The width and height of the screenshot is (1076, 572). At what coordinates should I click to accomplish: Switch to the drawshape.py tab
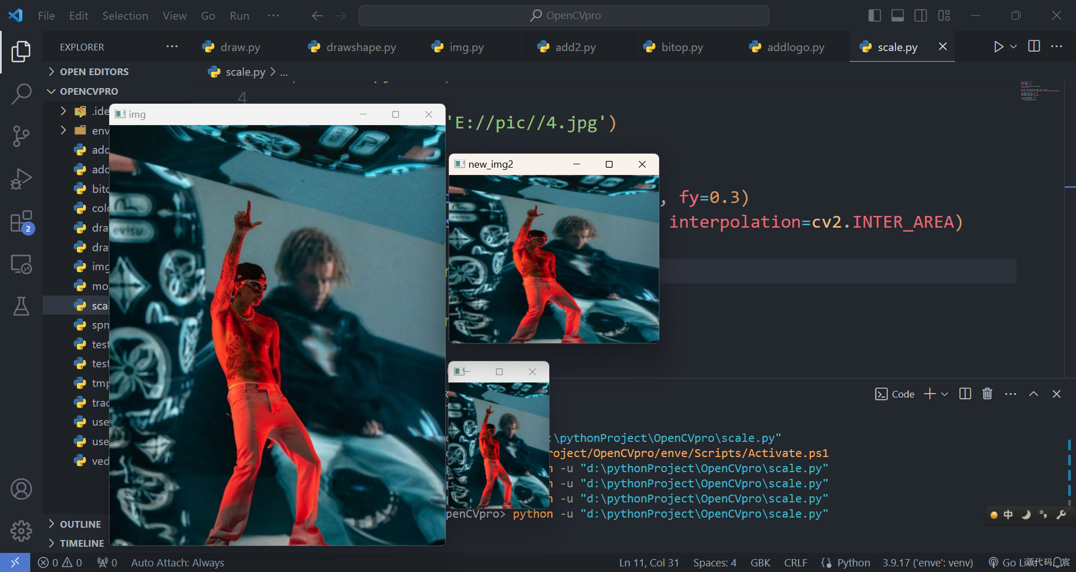[x=361, y=47]
